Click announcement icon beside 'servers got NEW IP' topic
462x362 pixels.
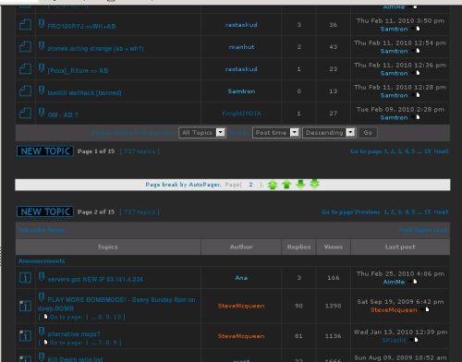(25, 277)
